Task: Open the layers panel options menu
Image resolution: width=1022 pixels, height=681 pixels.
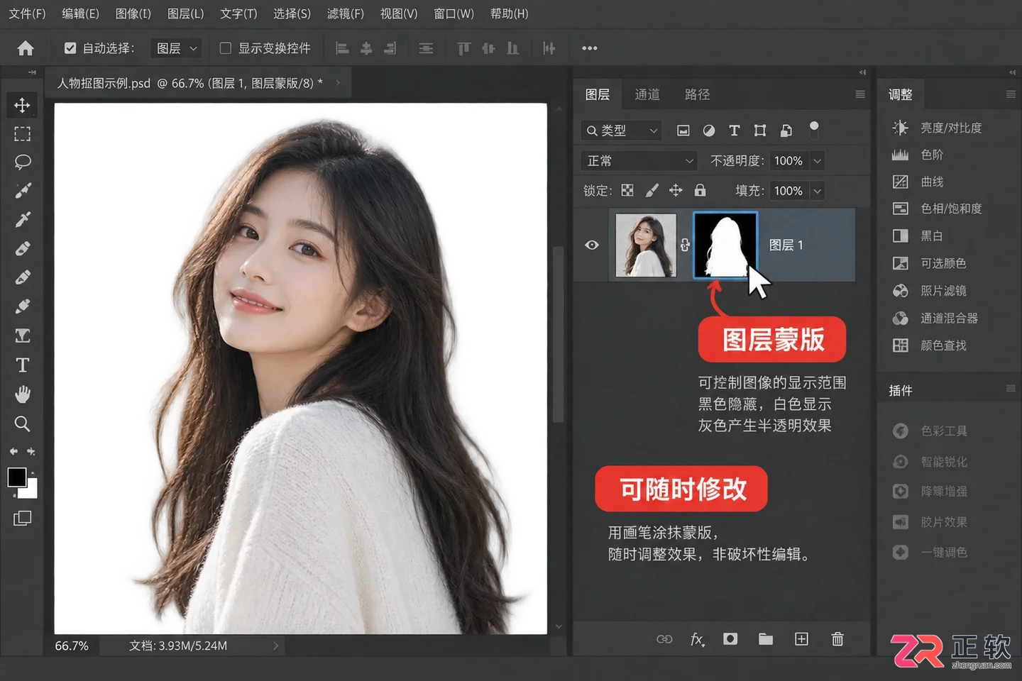Action: pos(860,94)
